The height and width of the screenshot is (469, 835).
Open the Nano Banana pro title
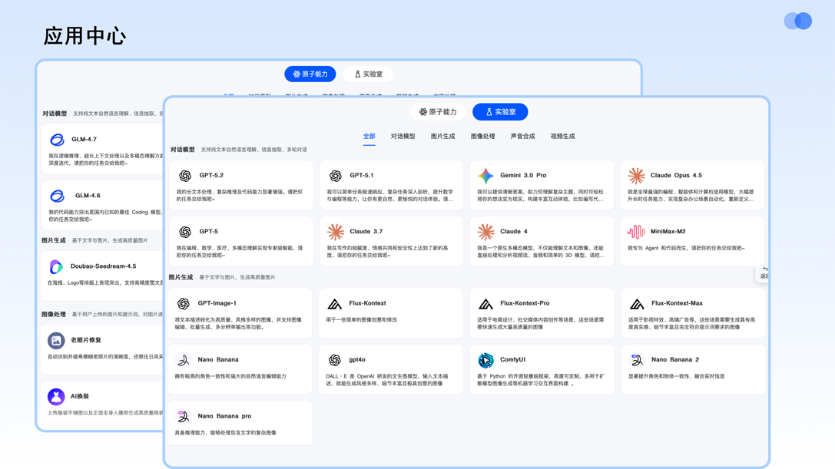[224, 416]
